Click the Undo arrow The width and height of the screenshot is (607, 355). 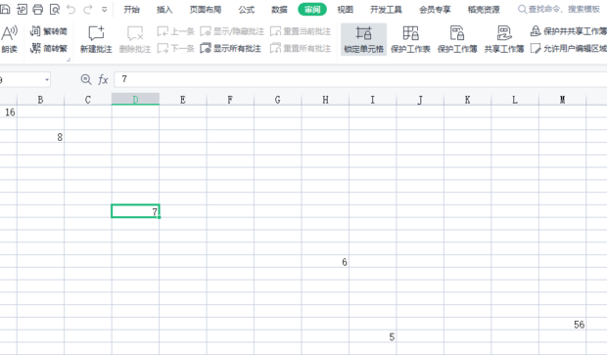tap(70, 9)
